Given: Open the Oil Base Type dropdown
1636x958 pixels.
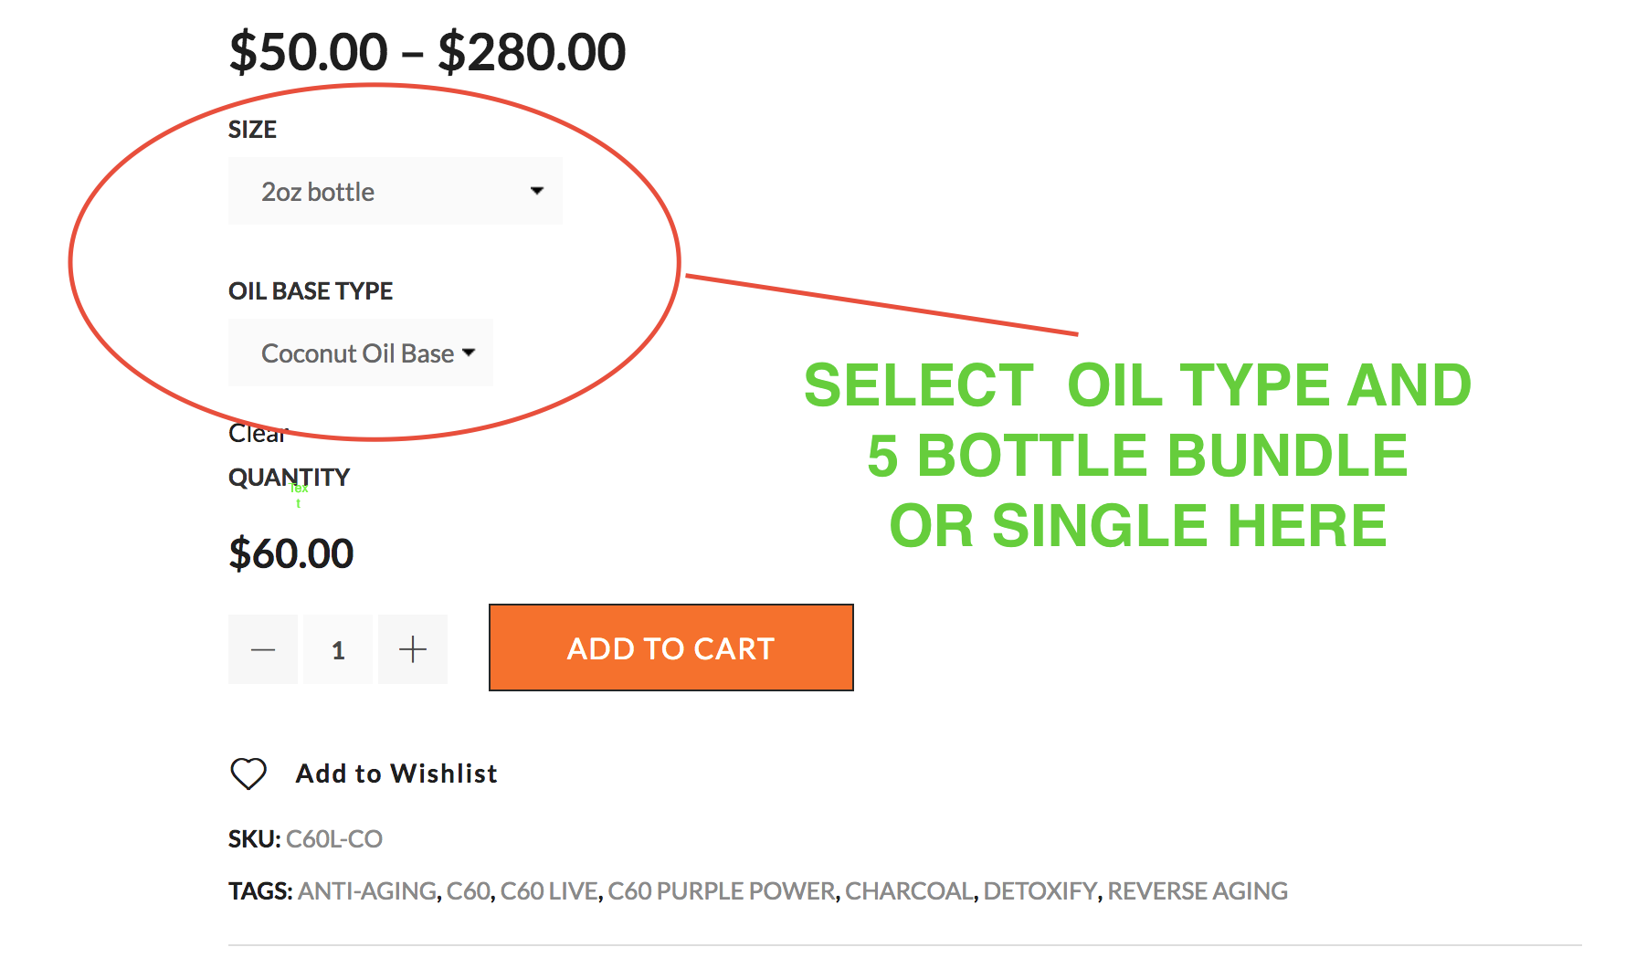Looking at the screenshot, I should [361, 353].
